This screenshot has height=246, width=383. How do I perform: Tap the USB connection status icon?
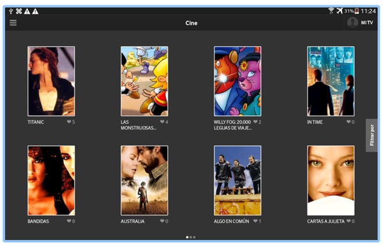[11, 11]
